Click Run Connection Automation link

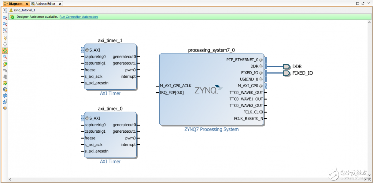point(79,17)
